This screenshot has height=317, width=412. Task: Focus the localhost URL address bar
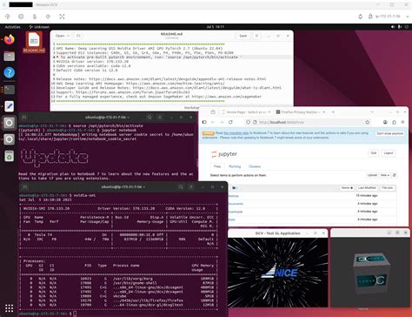[307, 122]
